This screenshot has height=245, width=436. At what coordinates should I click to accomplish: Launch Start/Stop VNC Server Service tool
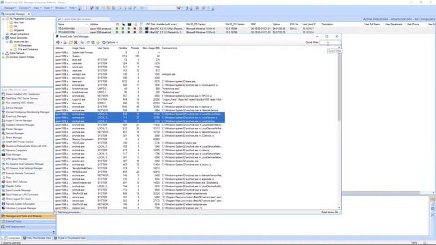click(20, 98)
